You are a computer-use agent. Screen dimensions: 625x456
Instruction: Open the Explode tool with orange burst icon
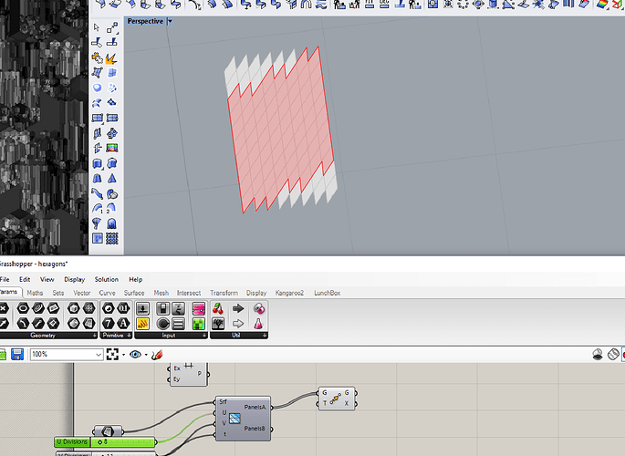[111, 58]
